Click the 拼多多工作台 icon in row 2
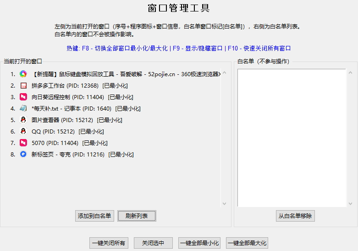 point(23,85)
